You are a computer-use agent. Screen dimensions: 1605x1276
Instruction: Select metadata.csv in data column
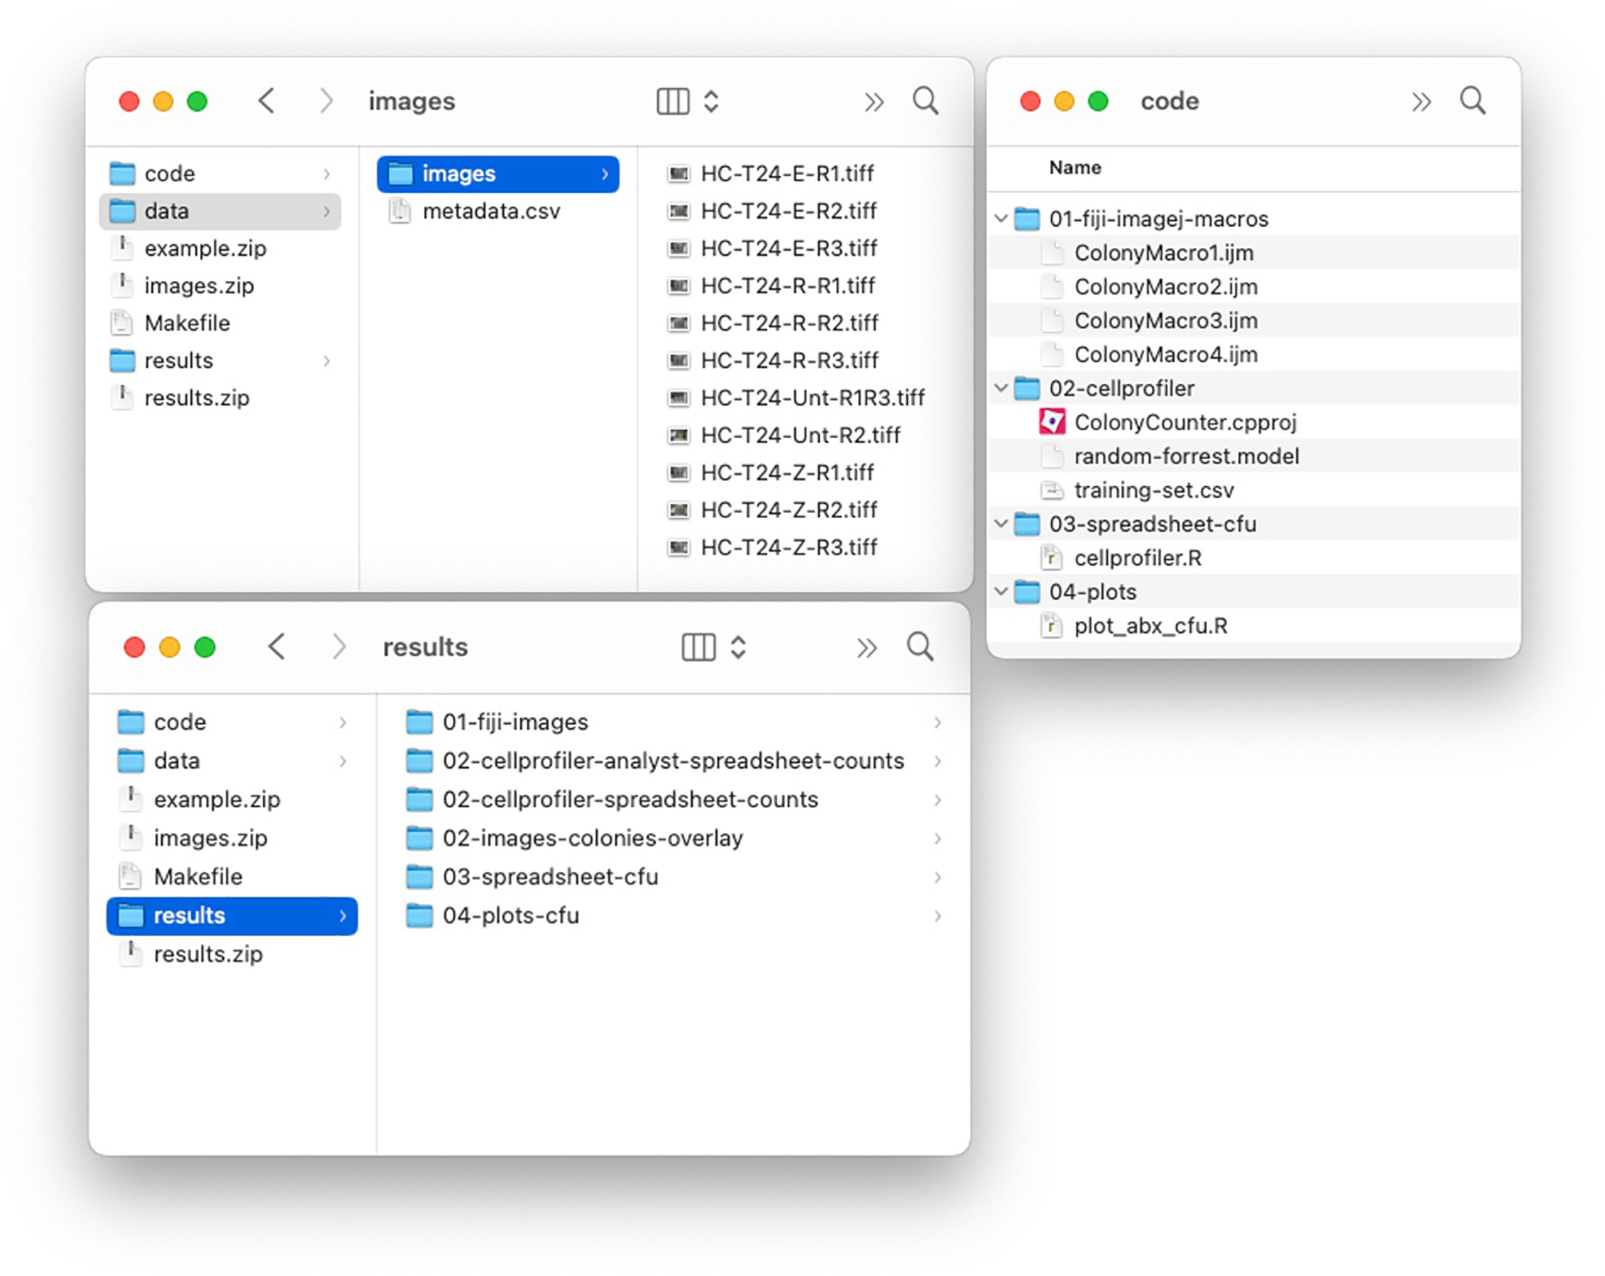point(491,211)
